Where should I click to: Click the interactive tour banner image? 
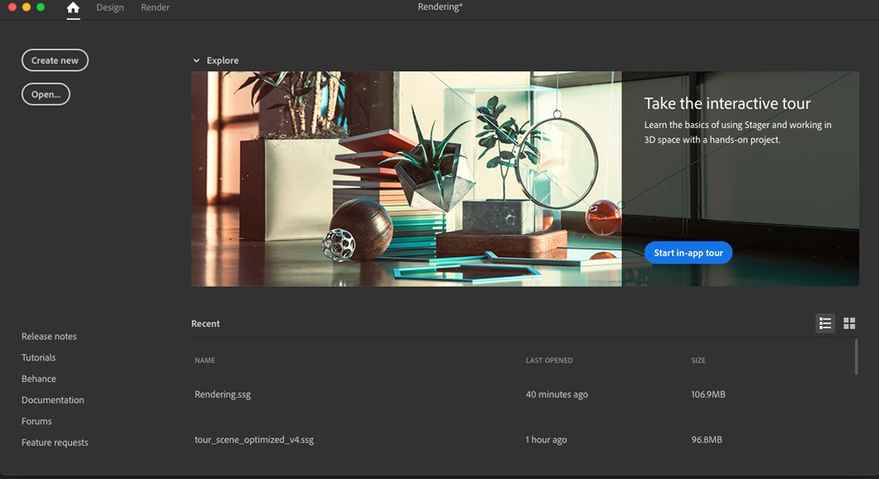[x=406, y=178]
